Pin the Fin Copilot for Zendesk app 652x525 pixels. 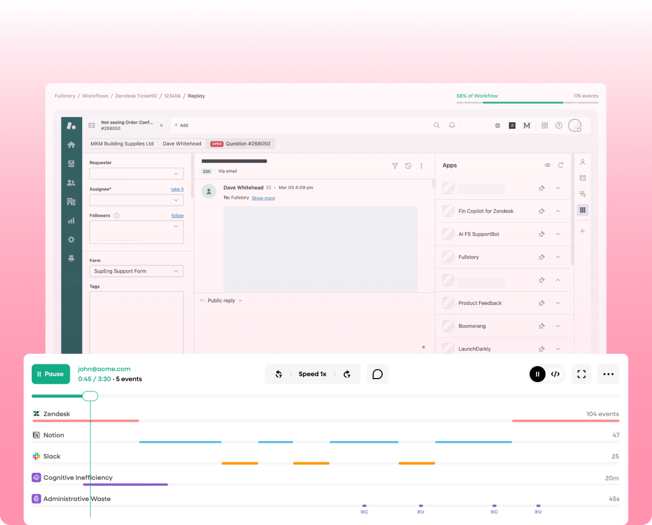(541, 211)
